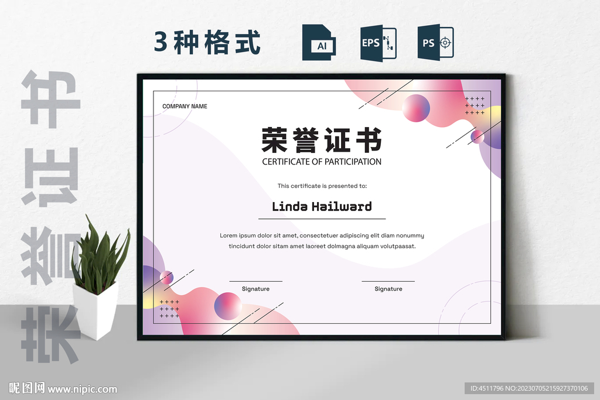Image resolution: width=600 pixels, height=400 pixels.
Task: Click the left 'Signature' label
Action: (255, 289)
